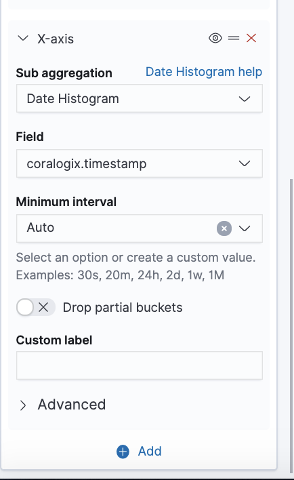This screenshot has height=480, width=294.
Task: Click the Drop partial buckets label
Action: tap(123, 307)
